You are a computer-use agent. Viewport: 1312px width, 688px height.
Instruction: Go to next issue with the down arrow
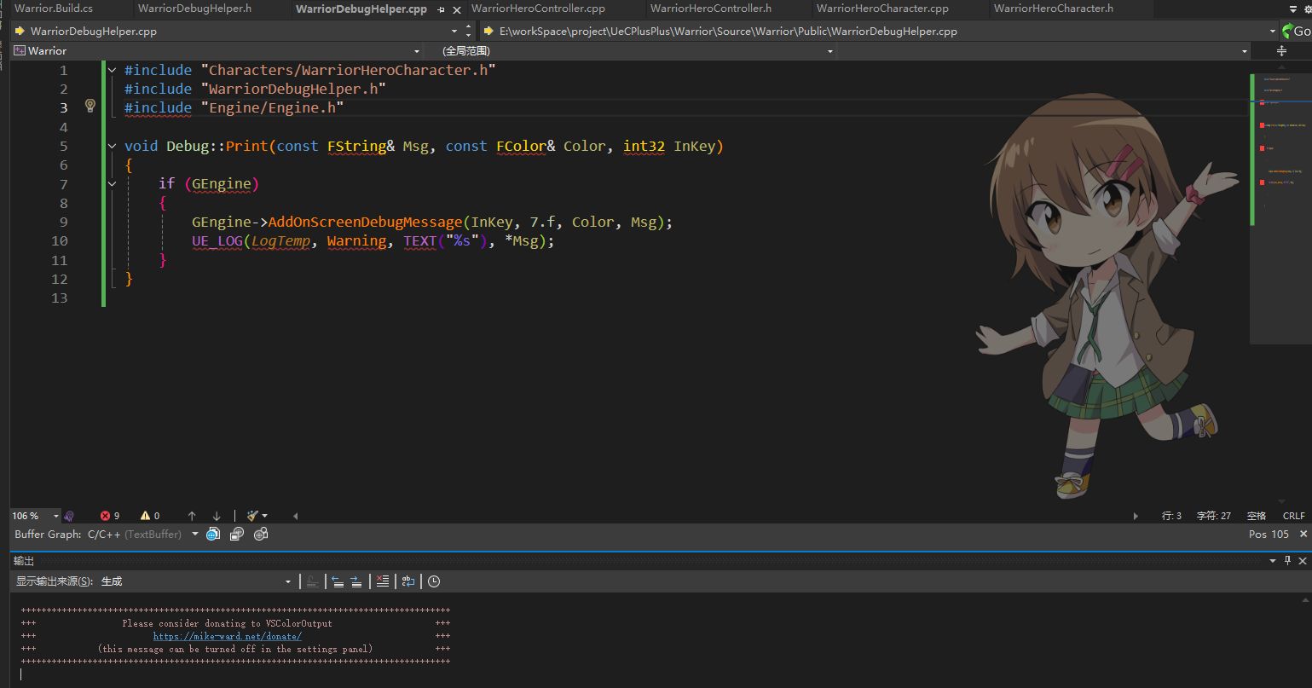point(217,516)
